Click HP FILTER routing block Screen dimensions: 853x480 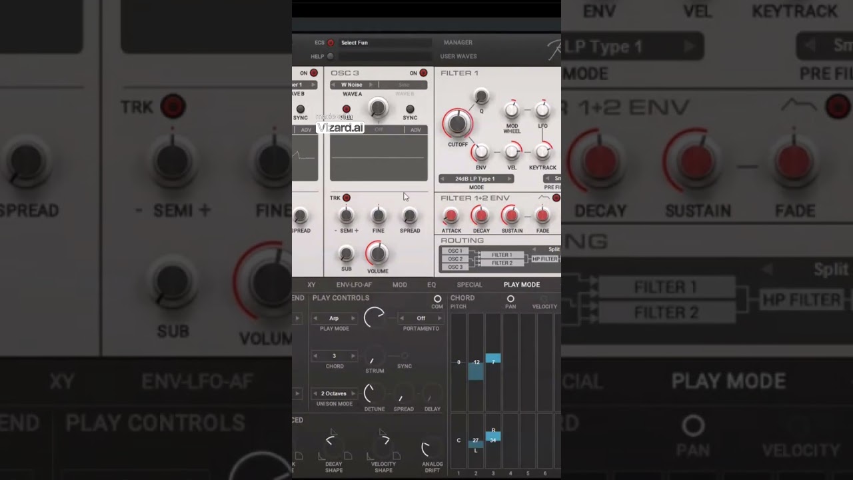(545, 259)
